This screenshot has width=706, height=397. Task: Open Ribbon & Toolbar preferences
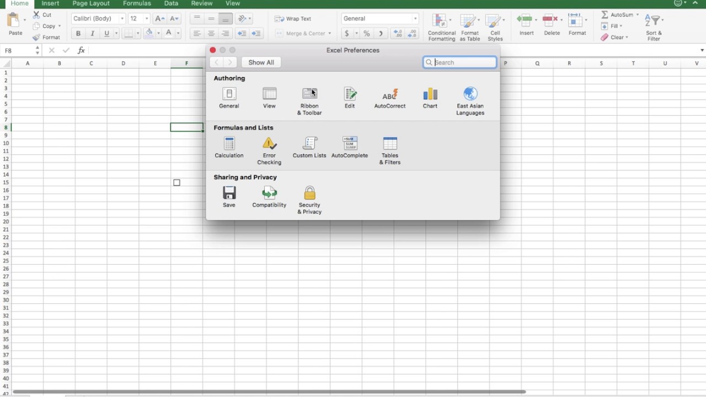(309, 101)
